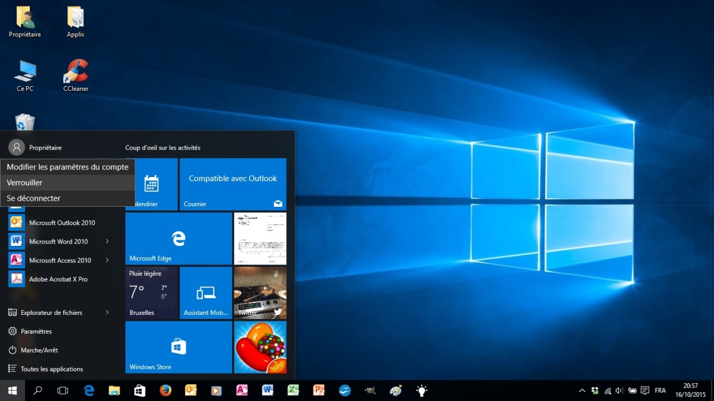Open the document preview tile beside Edge
The image size is (714, 401).
click(x=260, y=239)
